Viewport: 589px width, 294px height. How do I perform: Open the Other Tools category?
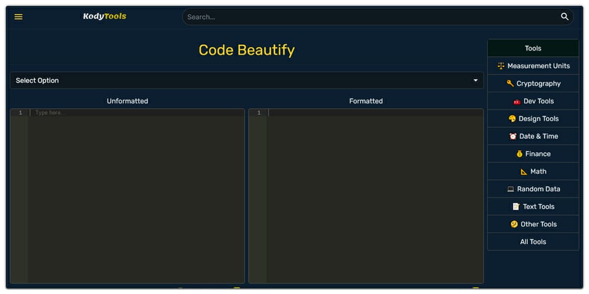coord(533,224)
